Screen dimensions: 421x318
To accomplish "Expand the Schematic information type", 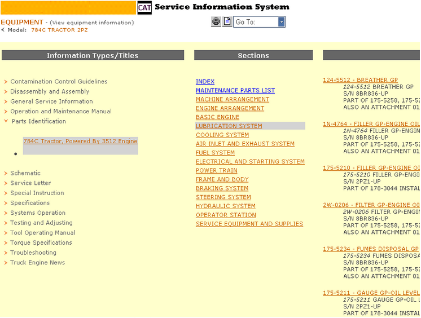I will point(25,173).
